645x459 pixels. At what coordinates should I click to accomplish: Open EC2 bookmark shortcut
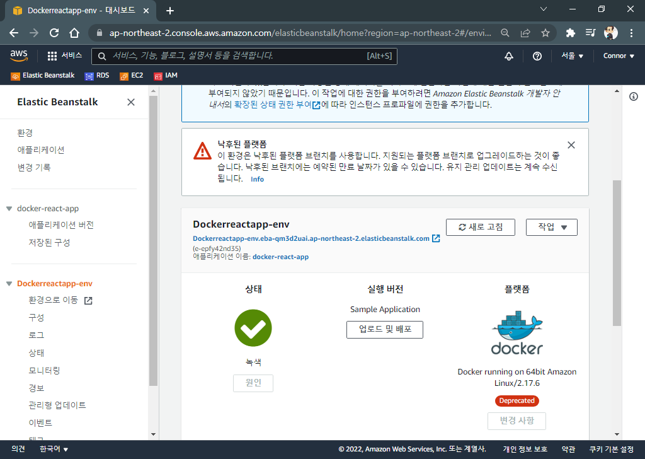pos(131,75)
